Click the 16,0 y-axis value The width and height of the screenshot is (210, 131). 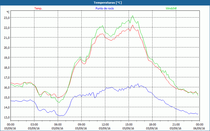[7, 88]
